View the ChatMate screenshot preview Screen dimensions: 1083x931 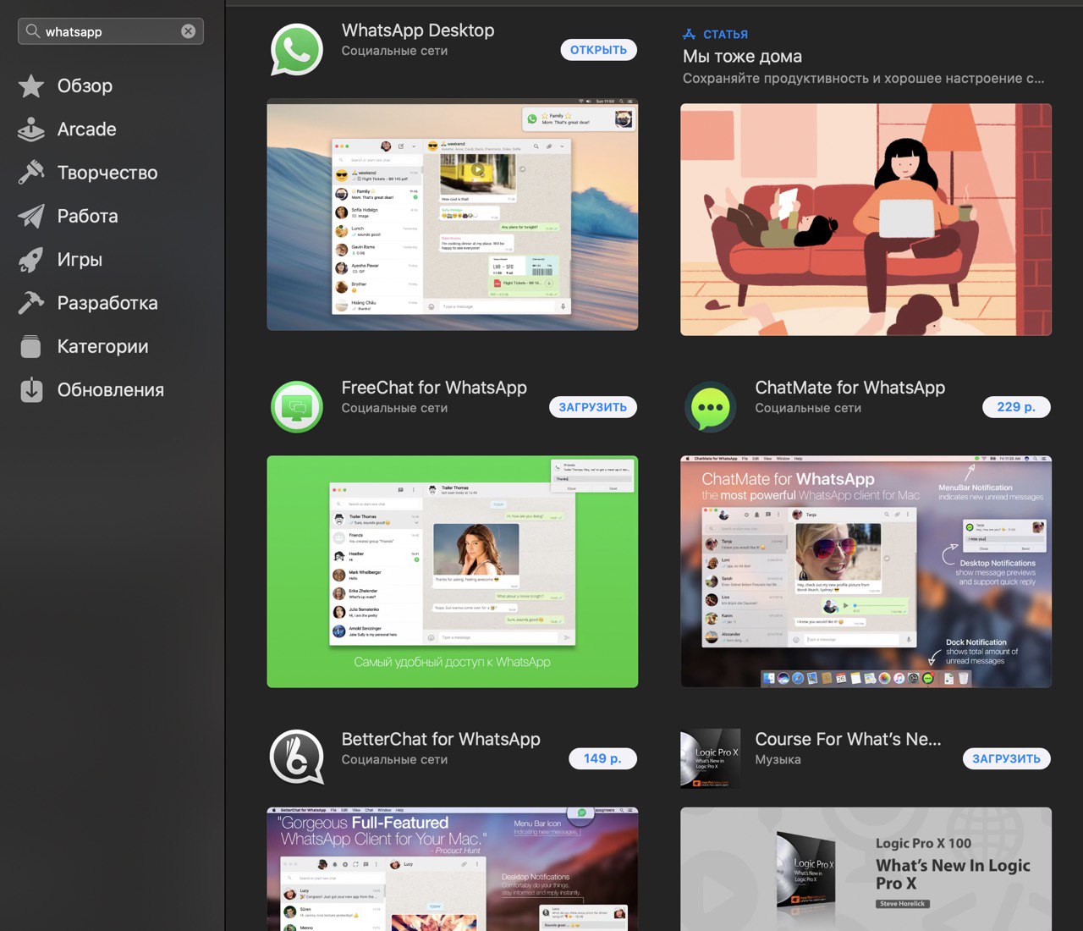[866, 571]
